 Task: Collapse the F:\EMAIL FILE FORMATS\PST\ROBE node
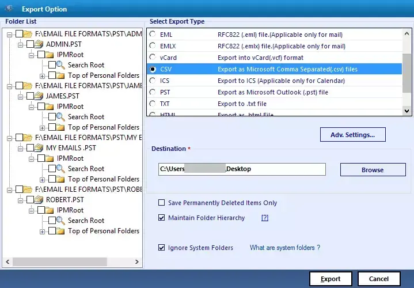click(x=10, y=190)
